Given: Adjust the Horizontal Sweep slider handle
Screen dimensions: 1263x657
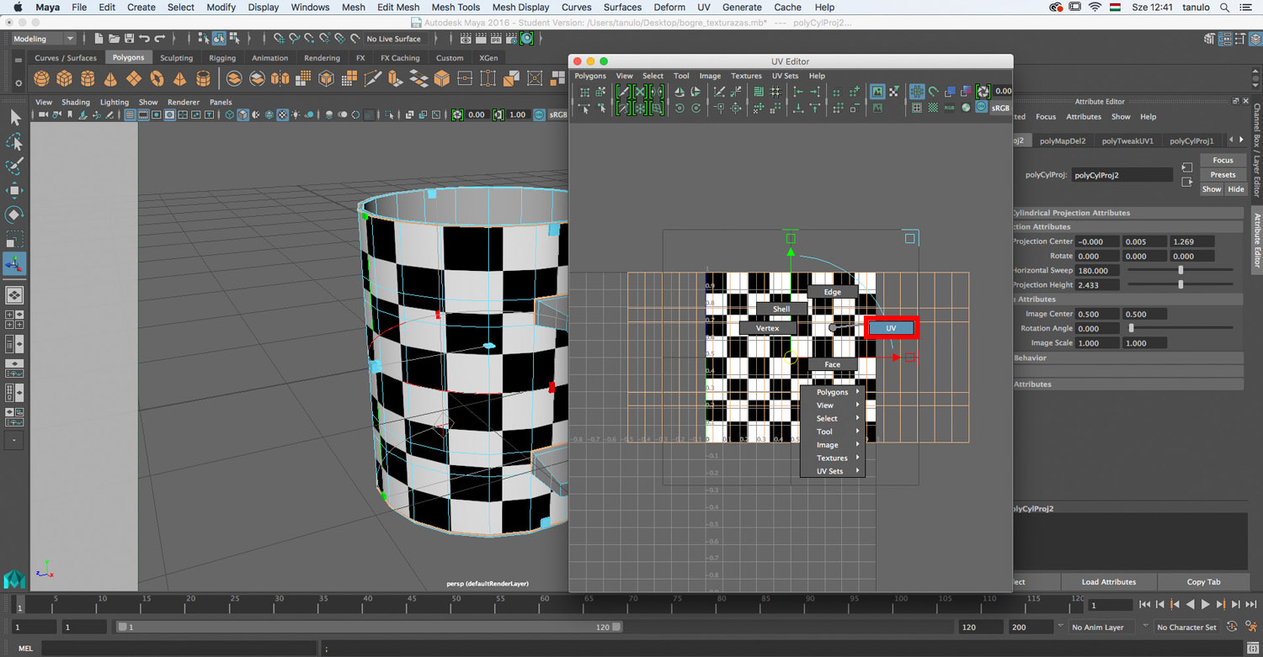Looking at the screenshot, I should 1180,270.
